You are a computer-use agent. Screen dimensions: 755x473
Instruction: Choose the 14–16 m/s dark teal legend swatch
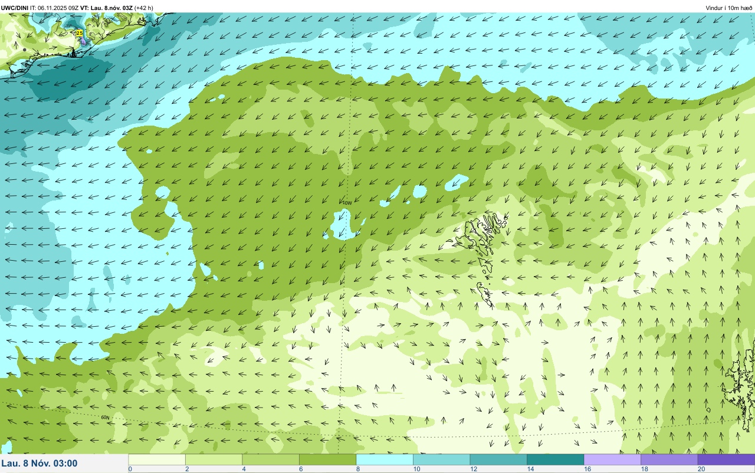555,459
